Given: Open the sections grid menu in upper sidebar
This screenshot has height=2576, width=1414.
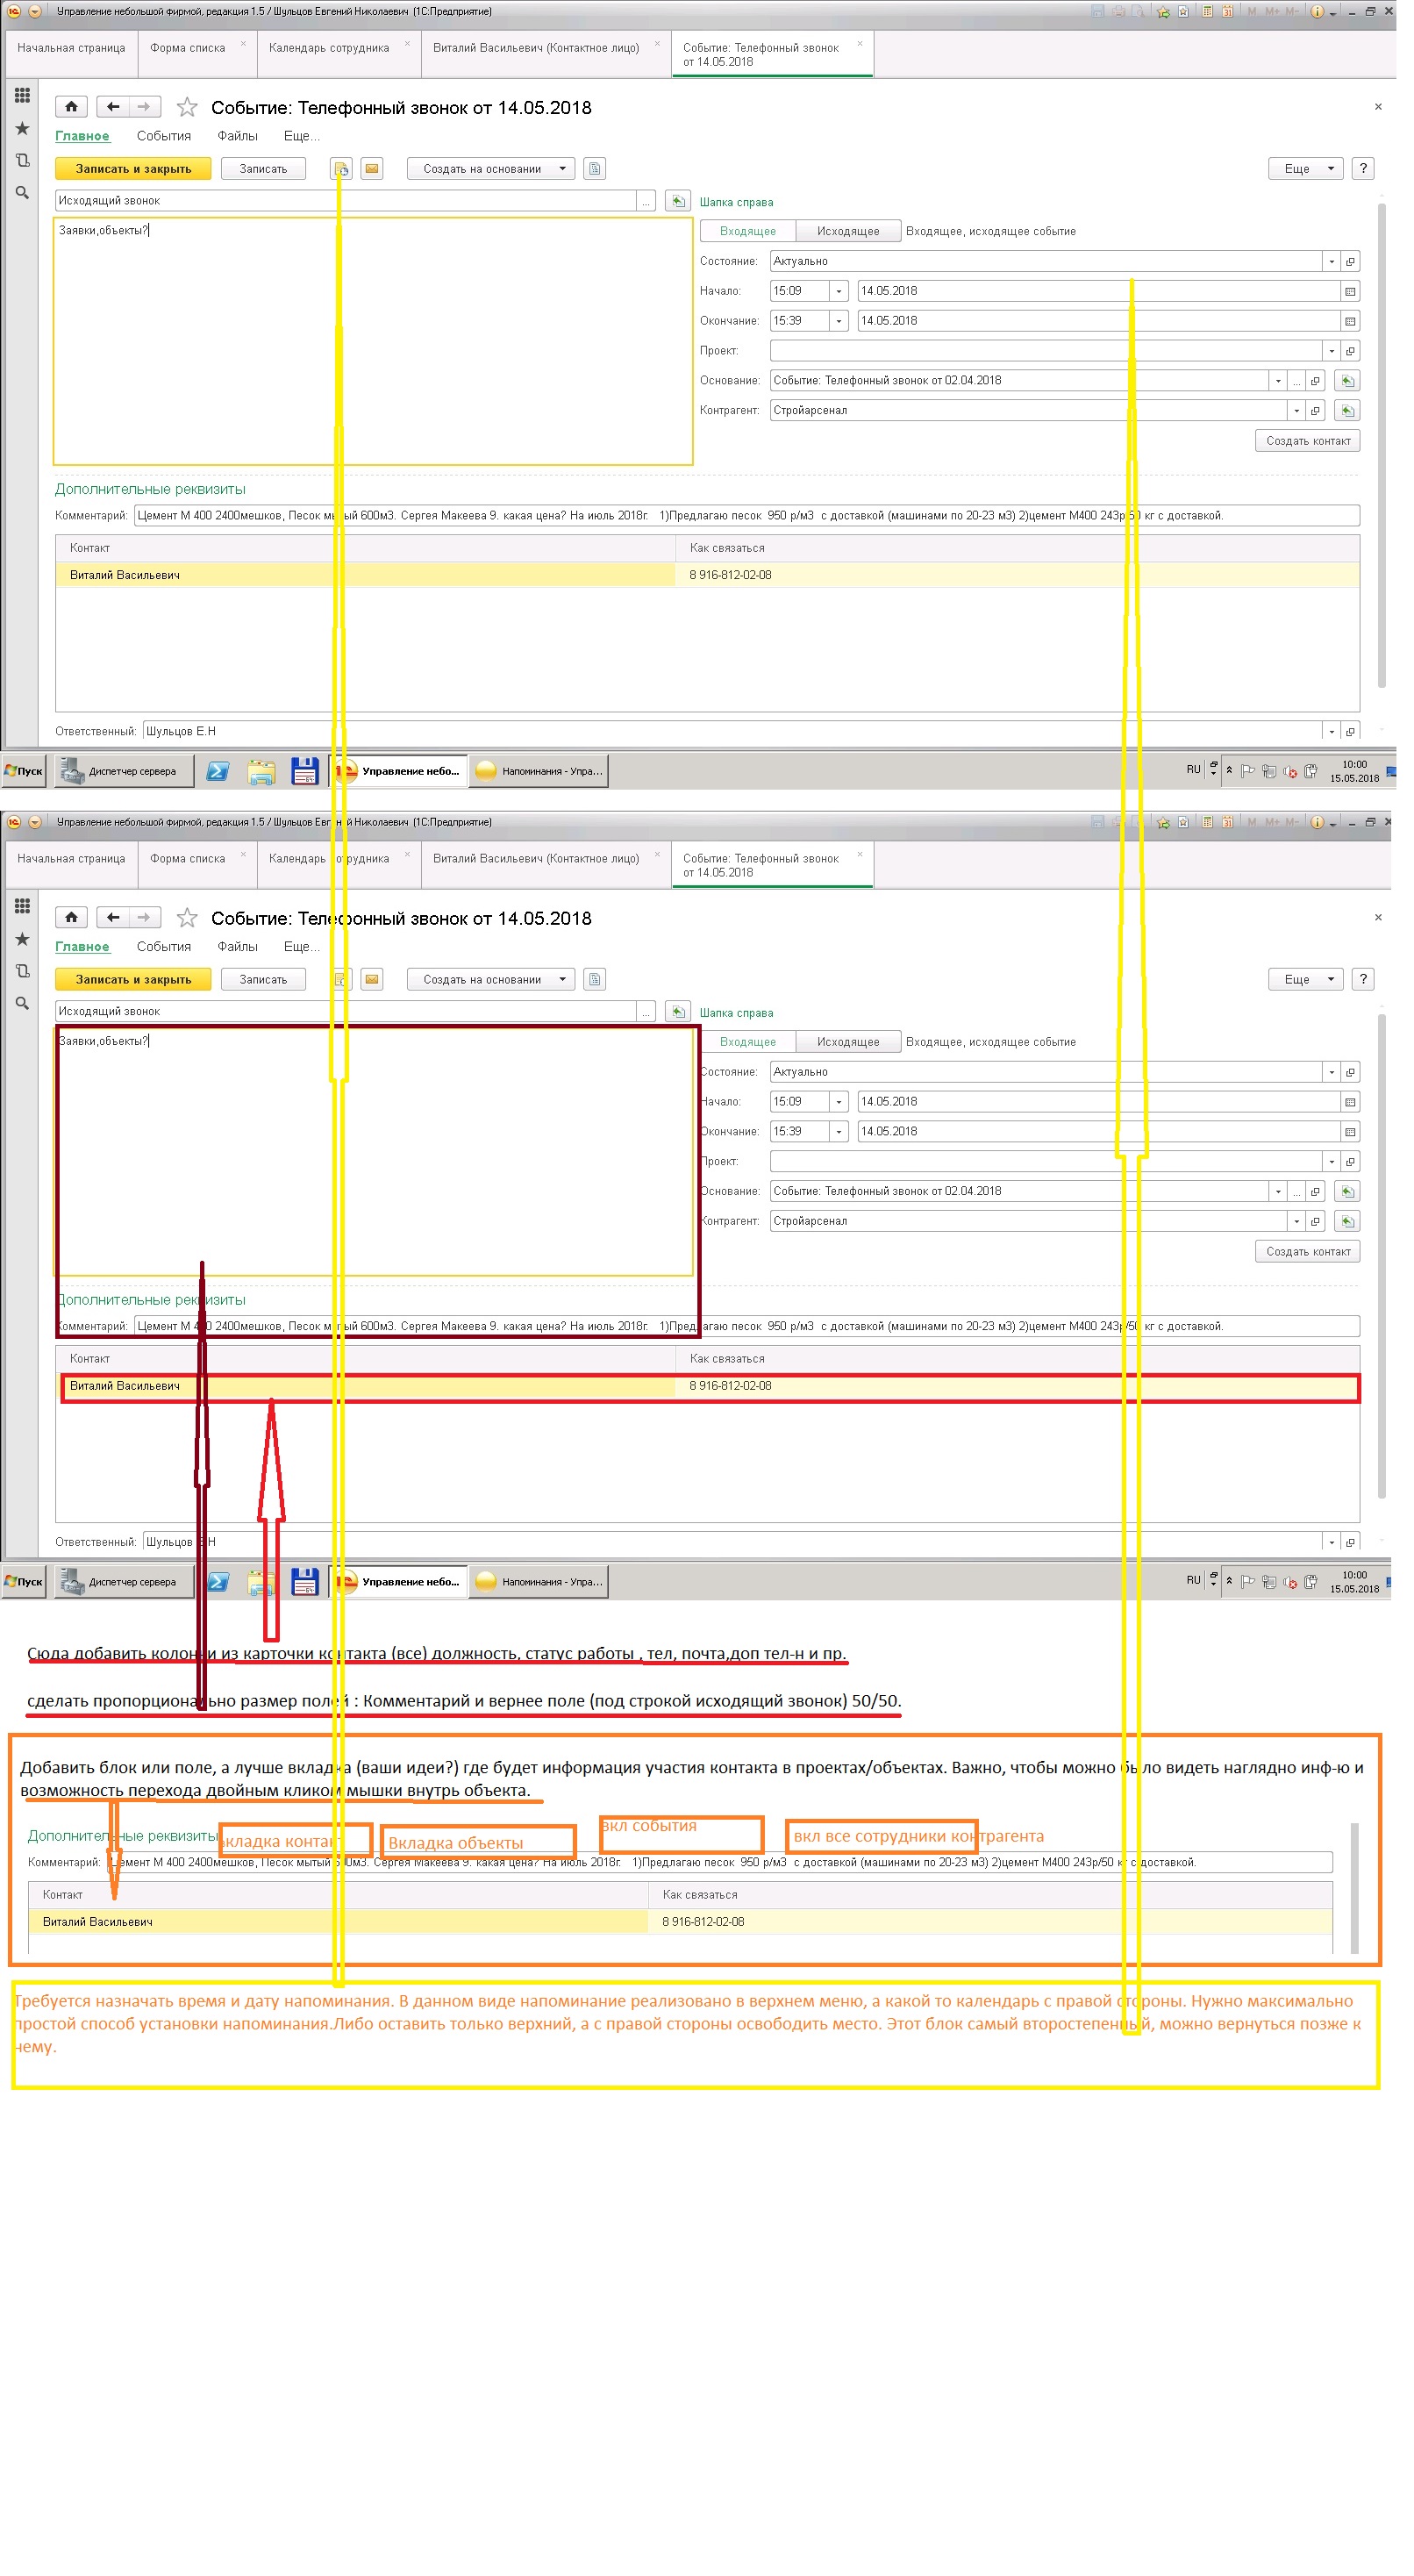Looking at the screenshot, I should pyautogui.click(x=22, y=96).
